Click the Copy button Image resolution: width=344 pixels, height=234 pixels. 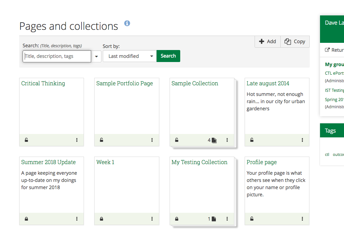click(x=295, y=41)
